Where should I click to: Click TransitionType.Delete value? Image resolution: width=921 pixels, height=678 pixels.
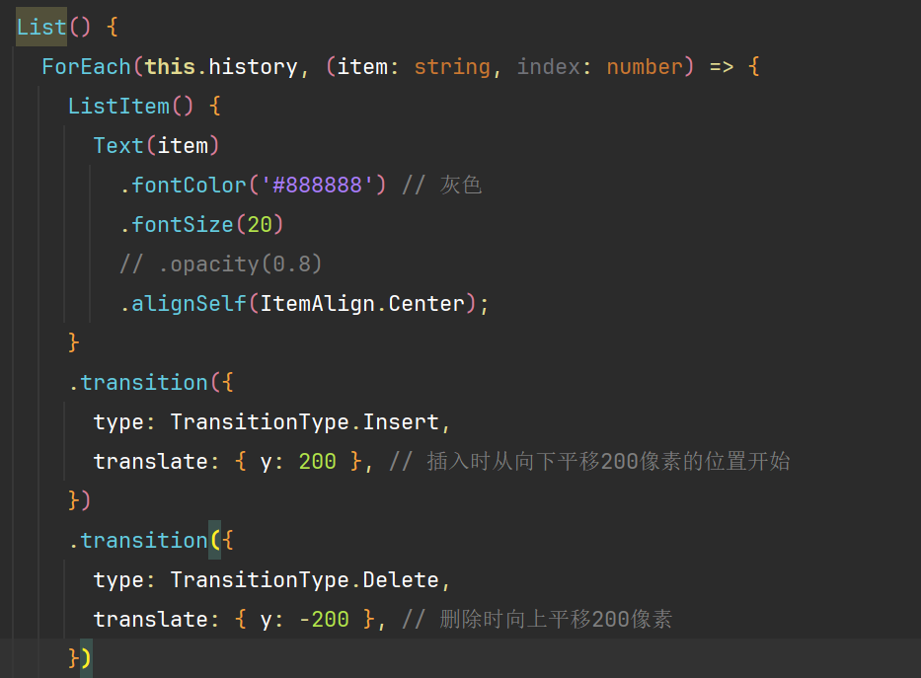(304, 580)
